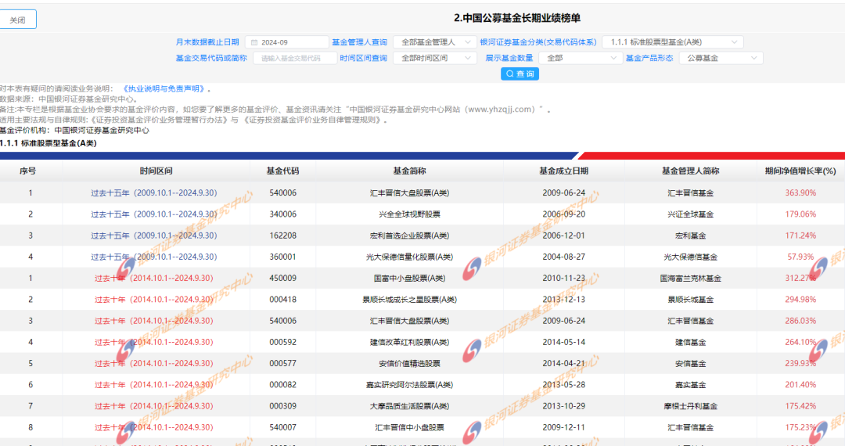Click fund code 000309
Image resolution: width=845 pixels, height=446 pixels.
283,406
